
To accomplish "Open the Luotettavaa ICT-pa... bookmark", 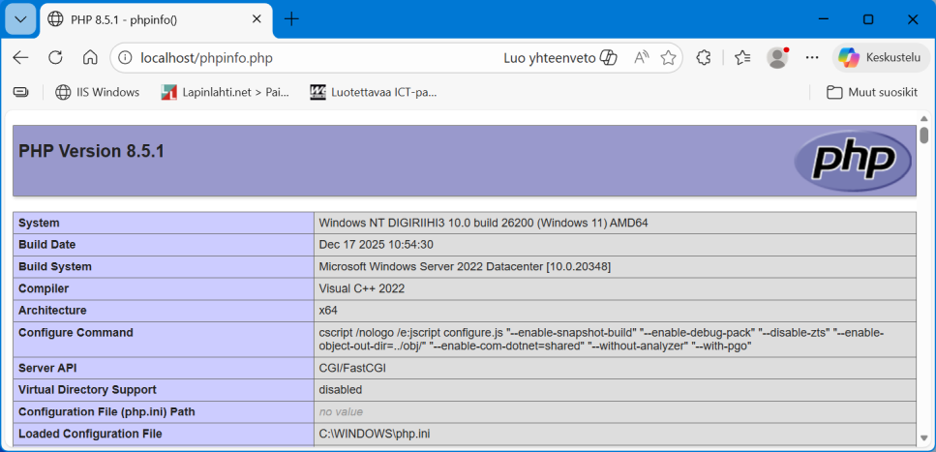I will 374,92.
